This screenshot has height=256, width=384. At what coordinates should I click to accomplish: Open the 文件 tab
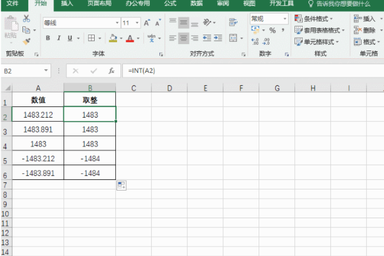pyautogui.click(x=13, y=3)
